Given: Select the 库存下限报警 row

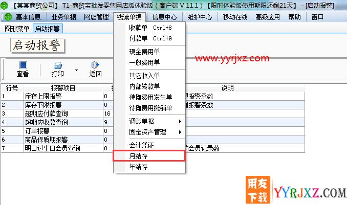Looking at the screenshot, I should [x=153, y=105].
